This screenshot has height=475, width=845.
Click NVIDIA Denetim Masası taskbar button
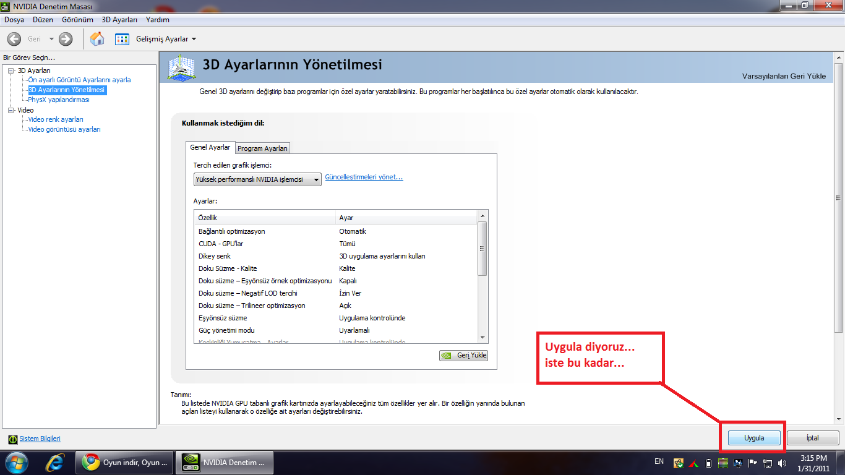point(225,462)
